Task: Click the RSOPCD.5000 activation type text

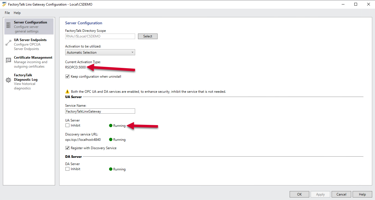Action: point(76,67)
